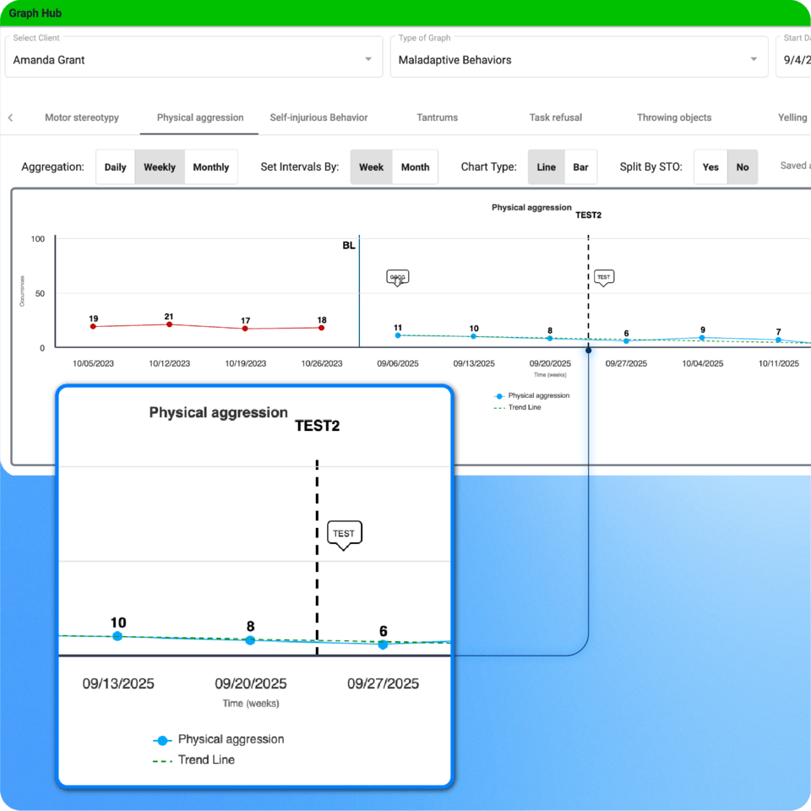Click the dashed TEST2 phase change line
The image size is (811, 811).
point(587,287)
